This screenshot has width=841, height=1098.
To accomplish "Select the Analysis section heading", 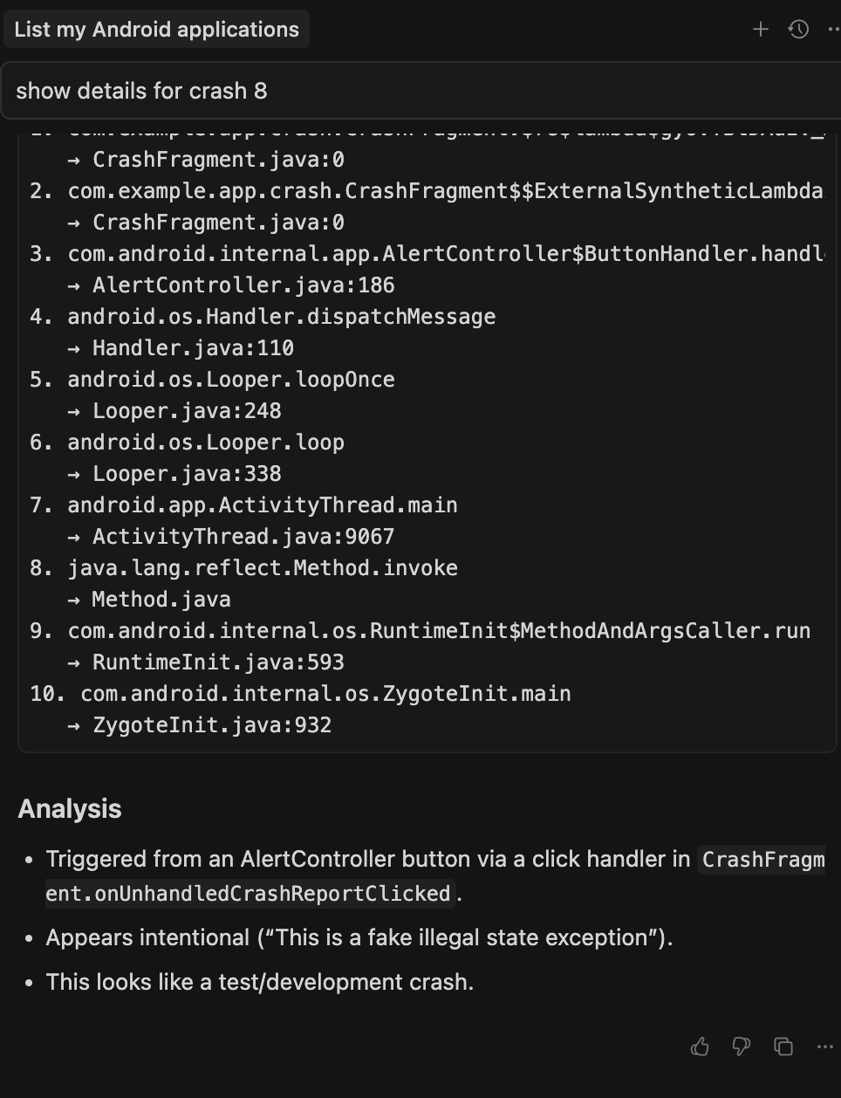I will [x=69, y=808].
